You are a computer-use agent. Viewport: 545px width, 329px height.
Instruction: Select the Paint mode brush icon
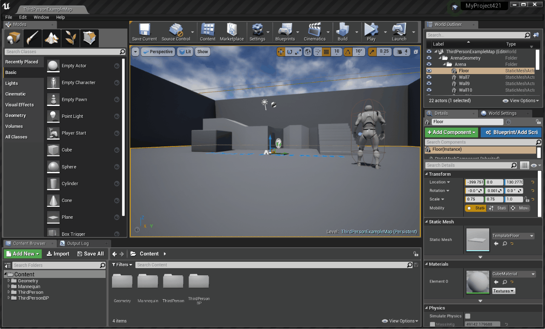(x=33, y=39)
